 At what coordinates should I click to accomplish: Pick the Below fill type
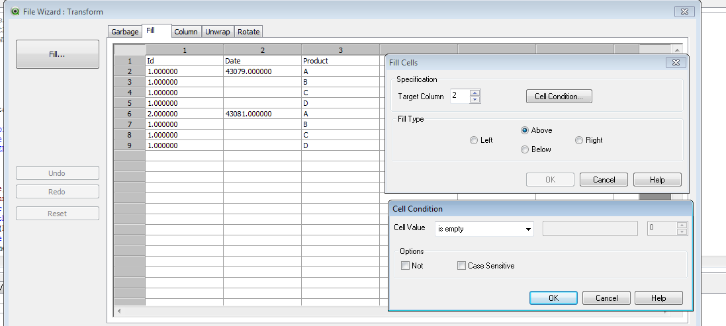(525, 149)
